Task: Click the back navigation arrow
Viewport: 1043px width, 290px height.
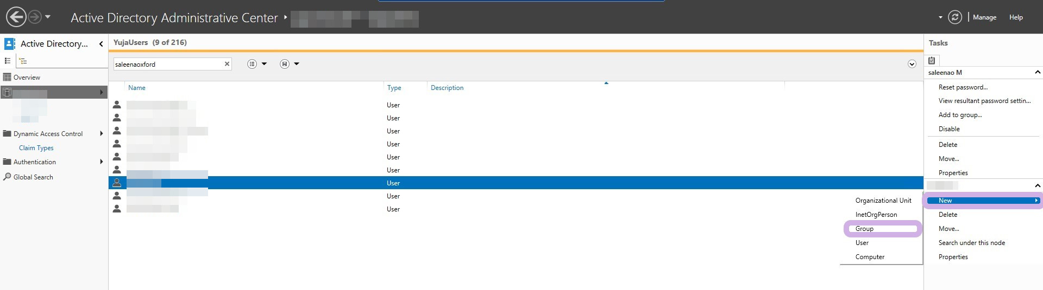Action: [16, 17]
